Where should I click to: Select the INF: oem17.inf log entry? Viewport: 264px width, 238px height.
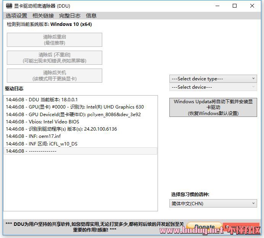34,136
